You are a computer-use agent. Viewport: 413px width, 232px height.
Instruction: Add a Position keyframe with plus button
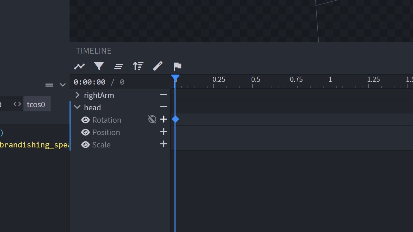163,132
